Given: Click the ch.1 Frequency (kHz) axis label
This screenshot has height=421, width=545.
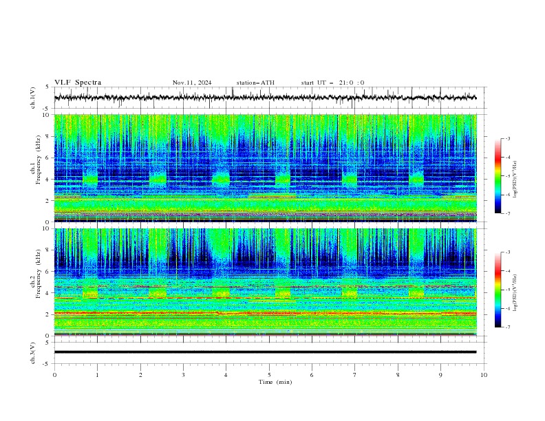Looking at the screenshot, I should 36,160.
